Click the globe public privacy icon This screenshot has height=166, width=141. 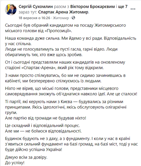(73, 18)
